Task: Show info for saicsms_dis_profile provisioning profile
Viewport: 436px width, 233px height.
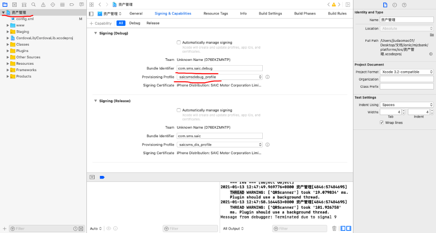Action: click(267, 144)
